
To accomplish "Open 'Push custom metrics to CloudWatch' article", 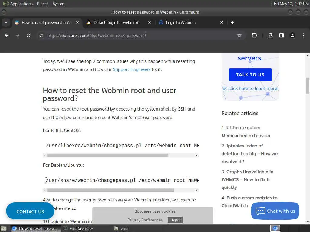I will point(249,201).
